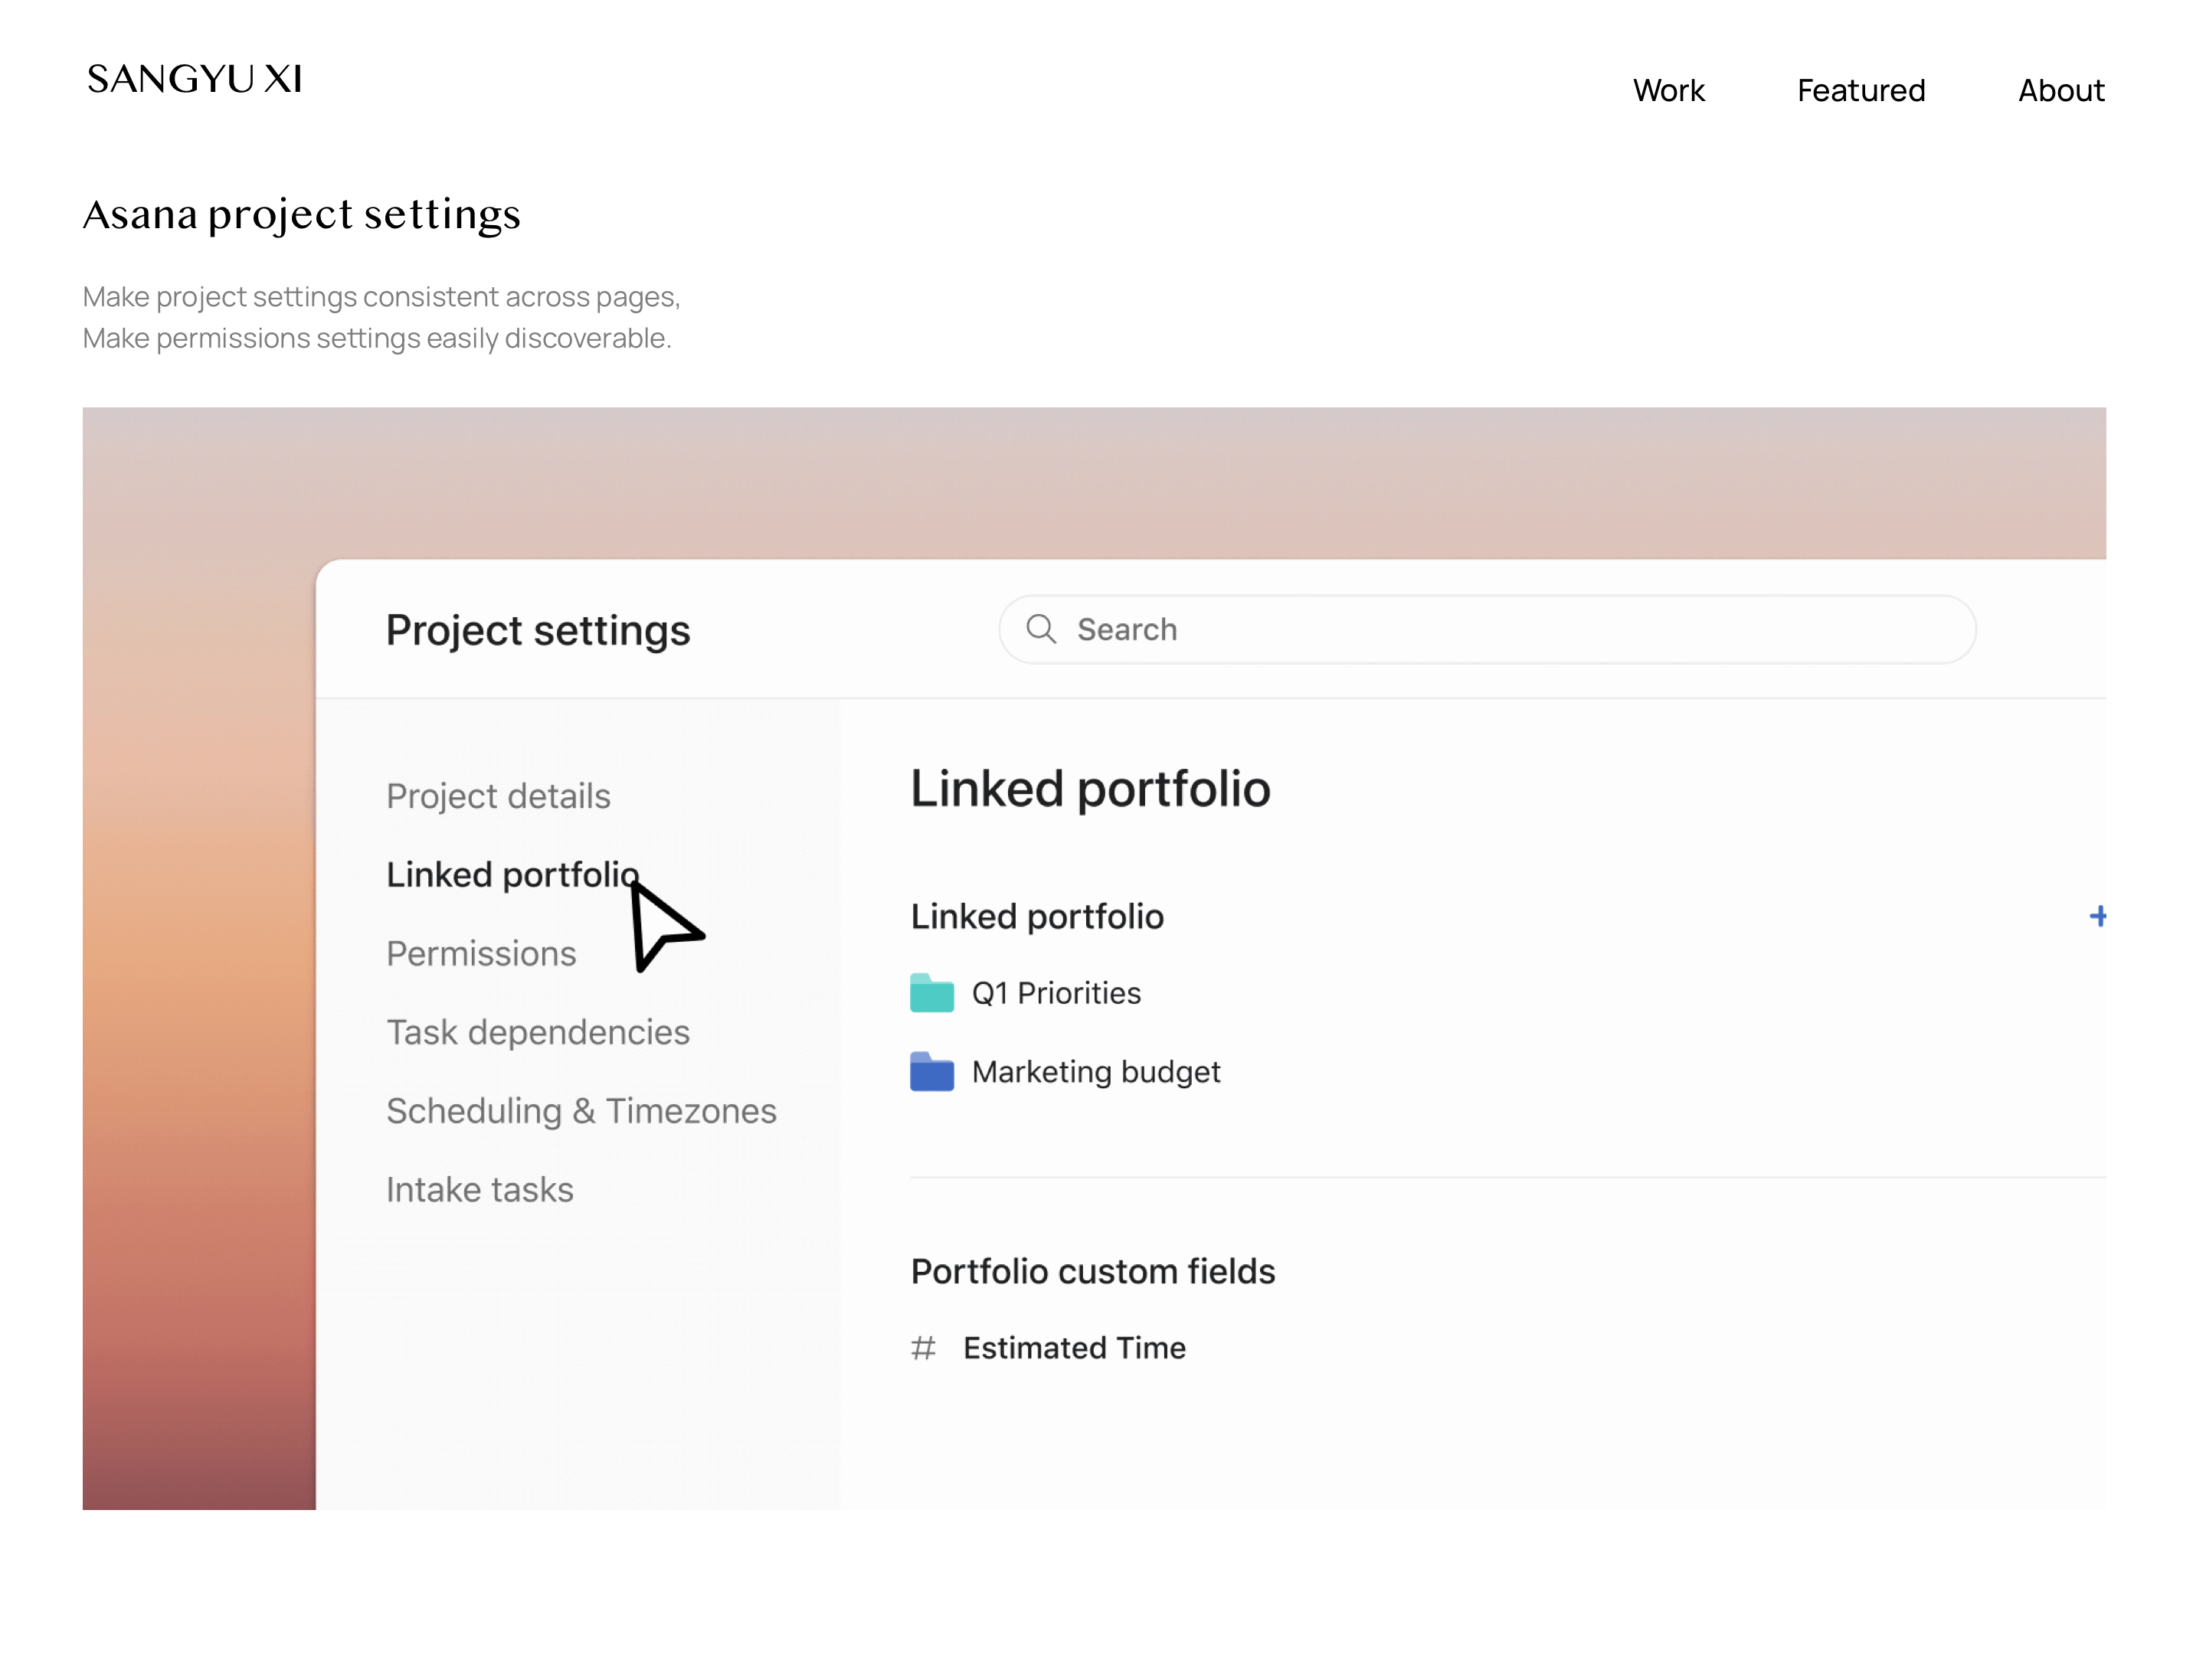This screenshot has height=1654, width=2206.
Task: Select the Estimated Time custom field
Action: coord(1074,1348)
